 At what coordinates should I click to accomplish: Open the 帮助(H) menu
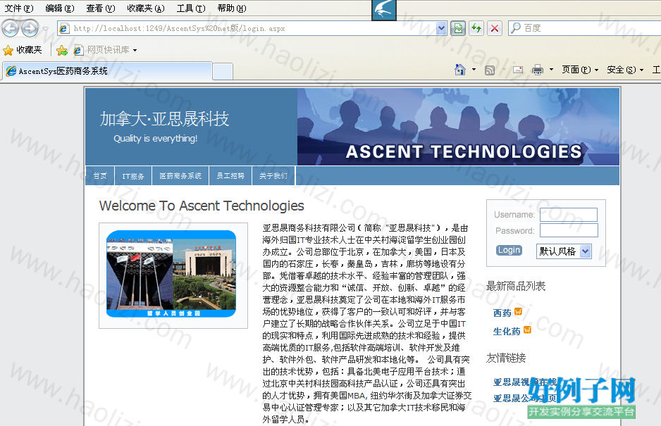[231, 8]
